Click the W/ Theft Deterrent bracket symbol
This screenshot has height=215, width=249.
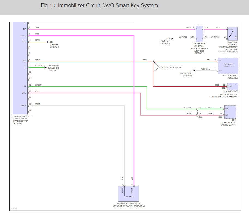(156, 67)
